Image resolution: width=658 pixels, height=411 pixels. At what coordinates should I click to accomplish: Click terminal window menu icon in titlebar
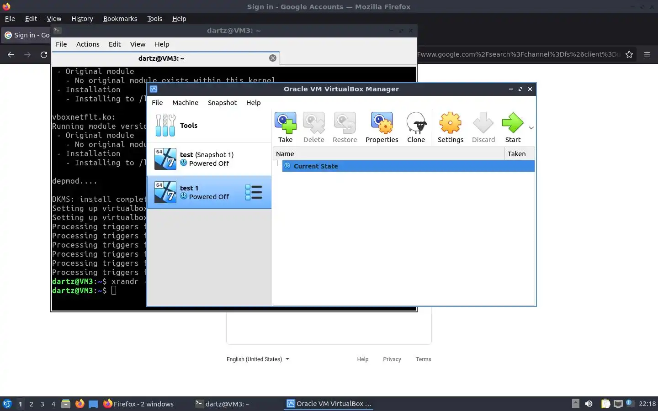tap(57, 31)
